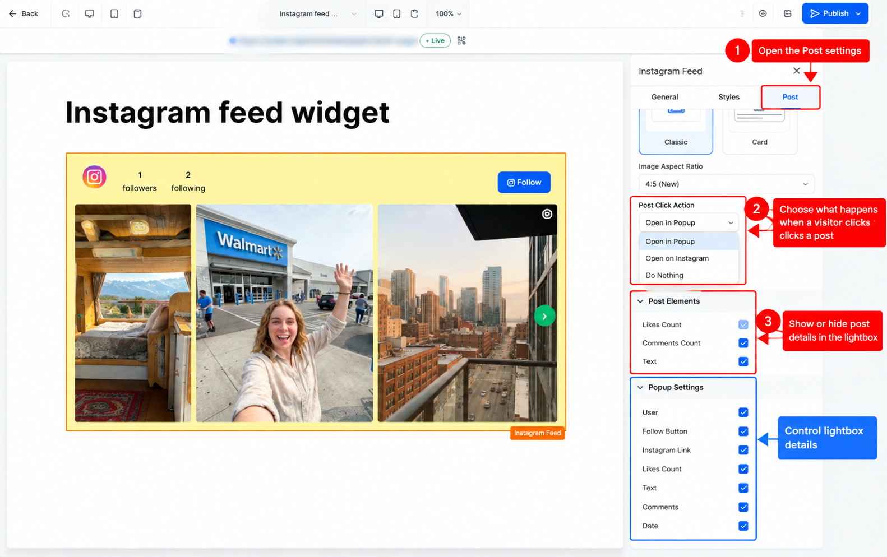The width and height of the screenshot is (887, 557).
Task: Choose Open on Instagram from the list
Action: pyautogui.click(x=689, y=258)
